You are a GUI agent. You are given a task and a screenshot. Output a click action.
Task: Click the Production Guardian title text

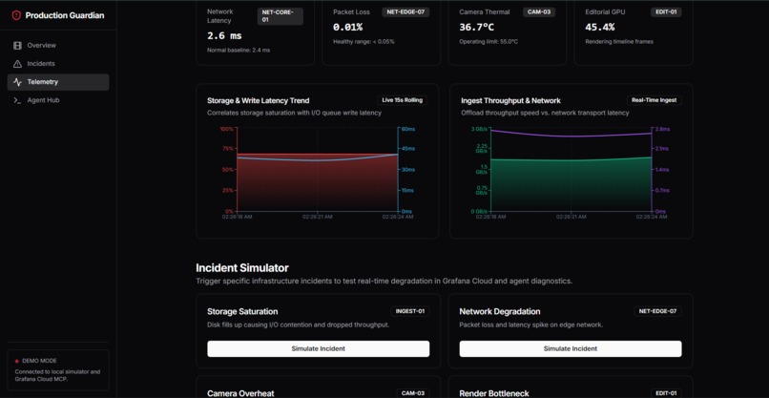(65, 15)
